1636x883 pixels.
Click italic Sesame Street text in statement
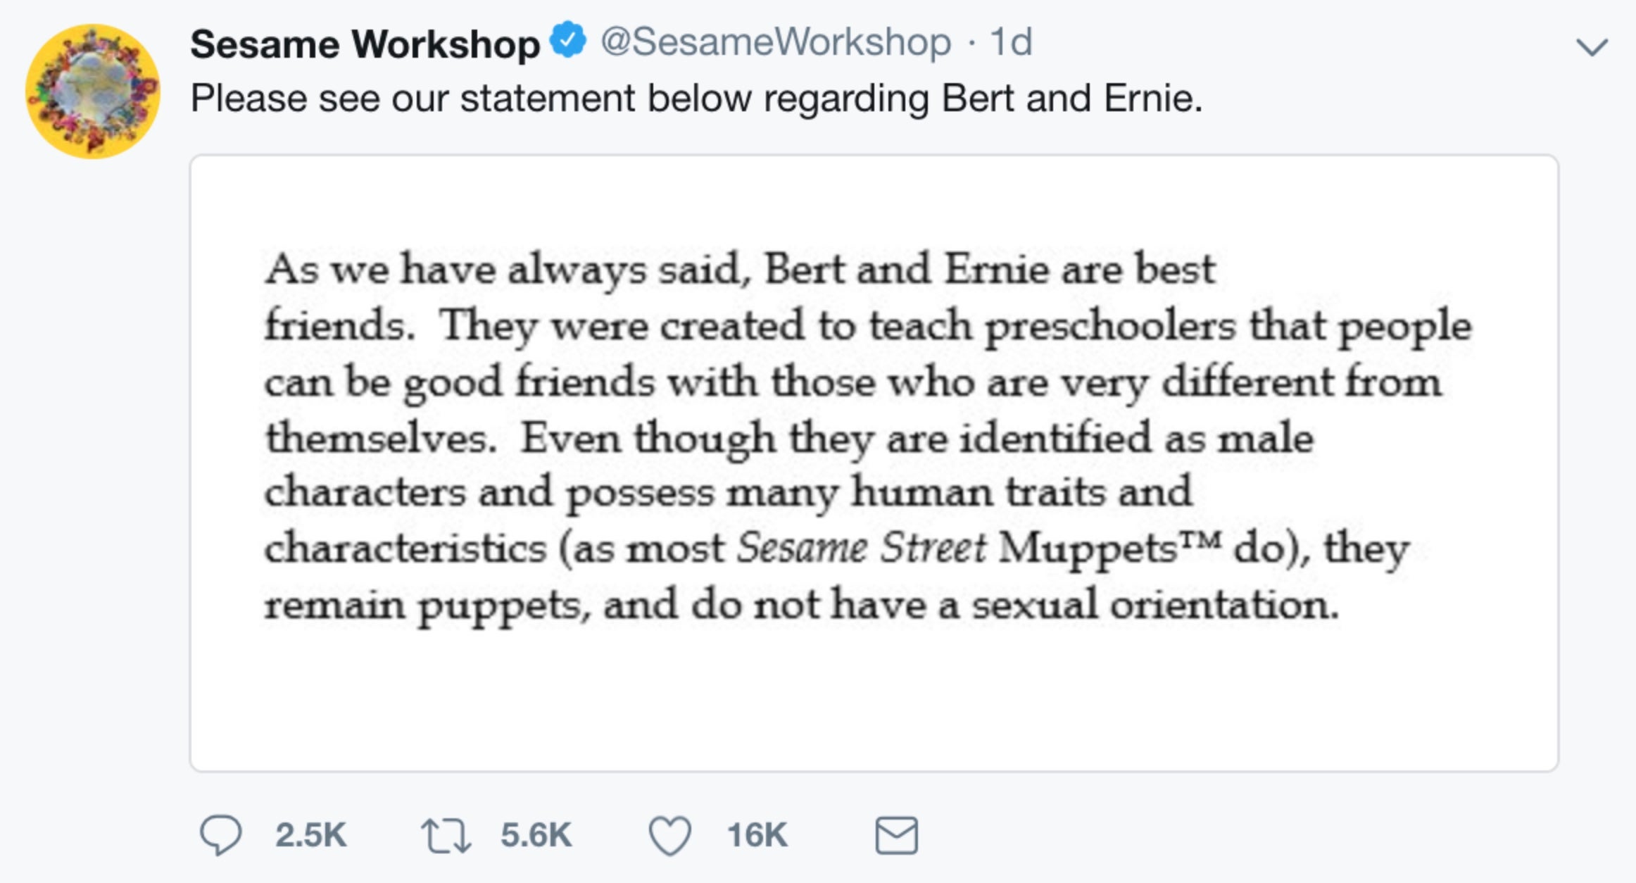pos(862,548)
